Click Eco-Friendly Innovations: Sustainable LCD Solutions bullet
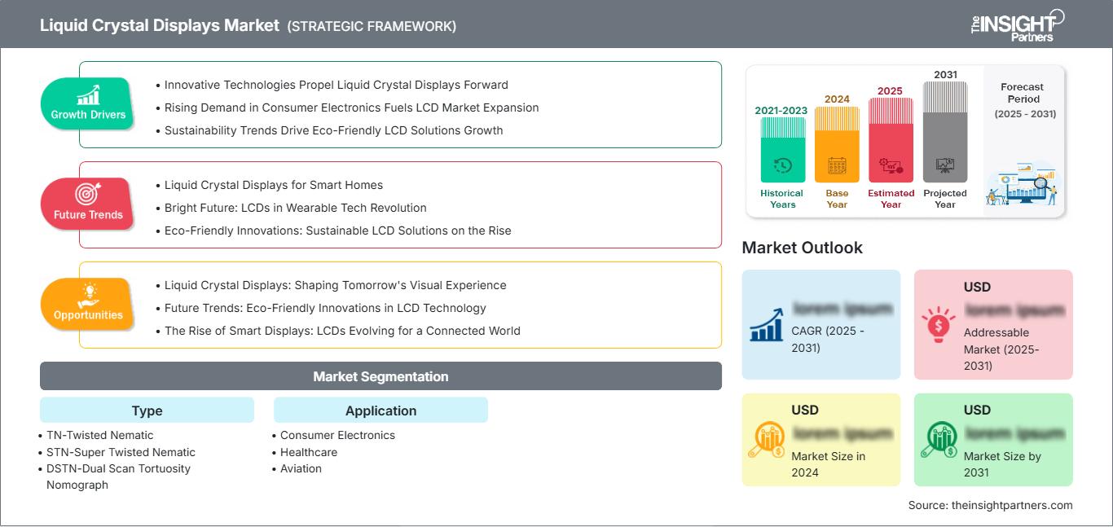Image resolution: width=1113 pixels, height=527 pixels. [337, 231]
